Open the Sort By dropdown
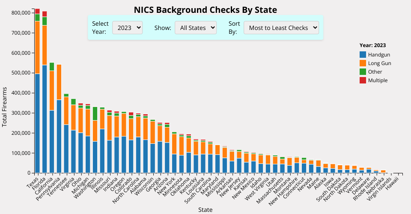The width and height of the screenshot is (411, 214). [x=281, y=28]
